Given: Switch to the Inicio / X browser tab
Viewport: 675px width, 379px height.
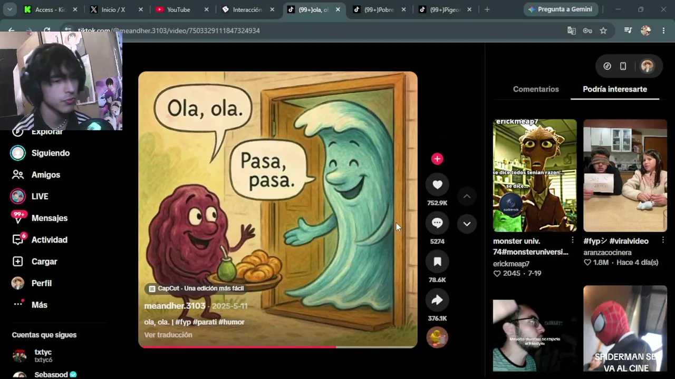Looking at the screenshot, I should tap(117, 9).
